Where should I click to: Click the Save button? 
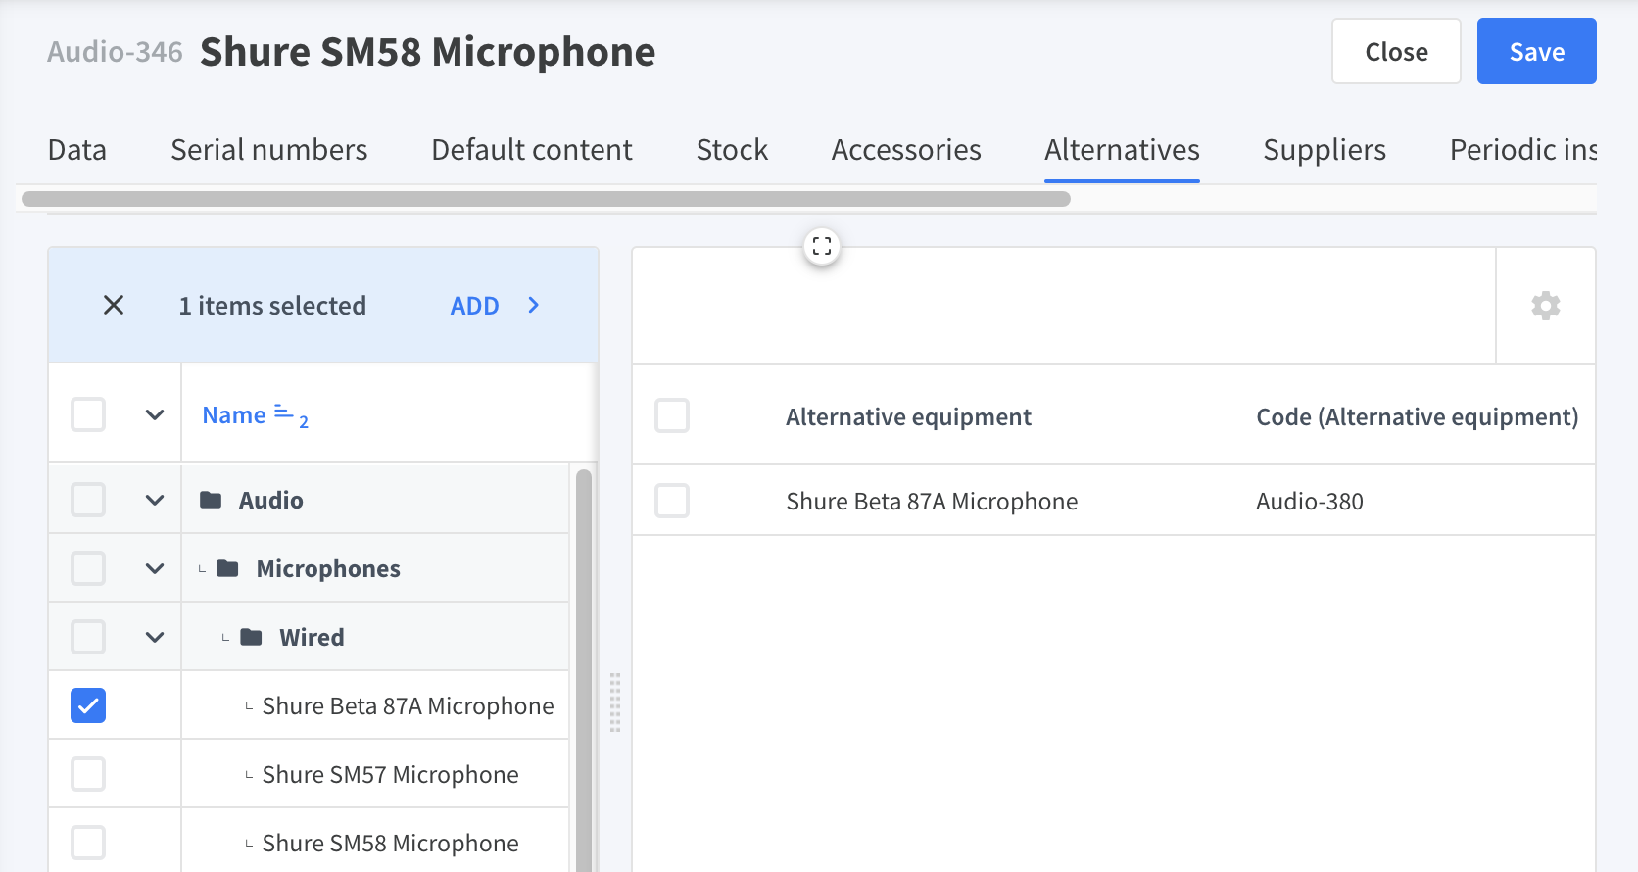pyautogui.click(x=1537, y=51)
